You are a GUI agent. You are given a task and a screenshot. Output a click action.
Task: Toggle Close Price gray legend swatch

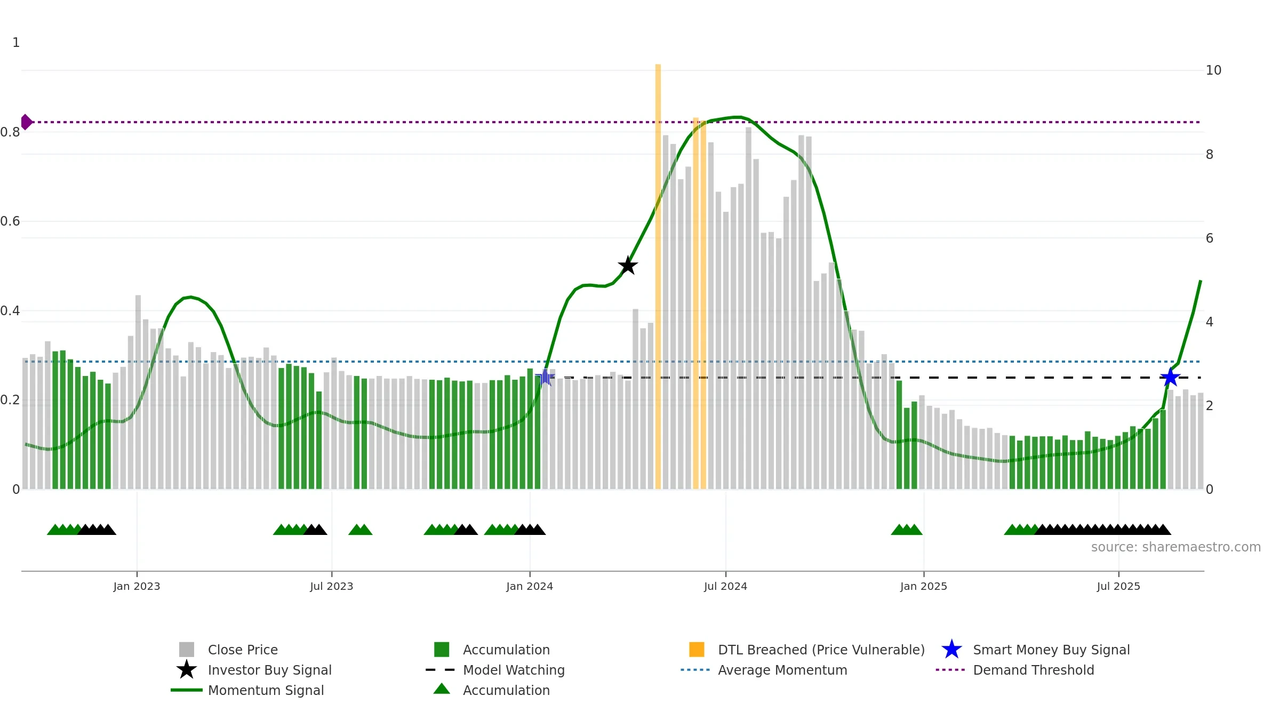coord(187,650)
